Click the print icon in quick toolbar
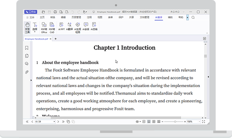 pyautogui.click(x=55, y=12)
